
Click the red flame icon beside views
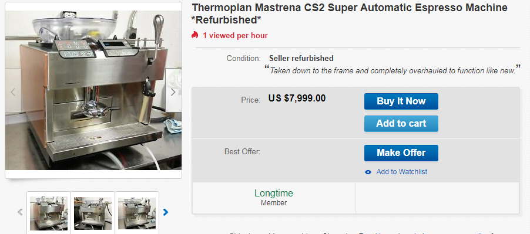[194, 35]
